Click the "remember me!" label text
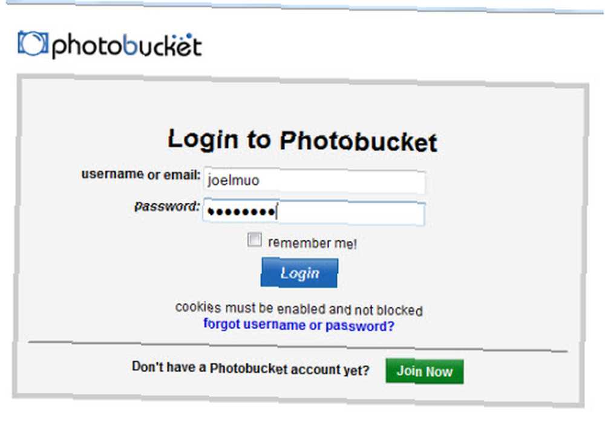The image size is (605, 423). coord(312,243)
